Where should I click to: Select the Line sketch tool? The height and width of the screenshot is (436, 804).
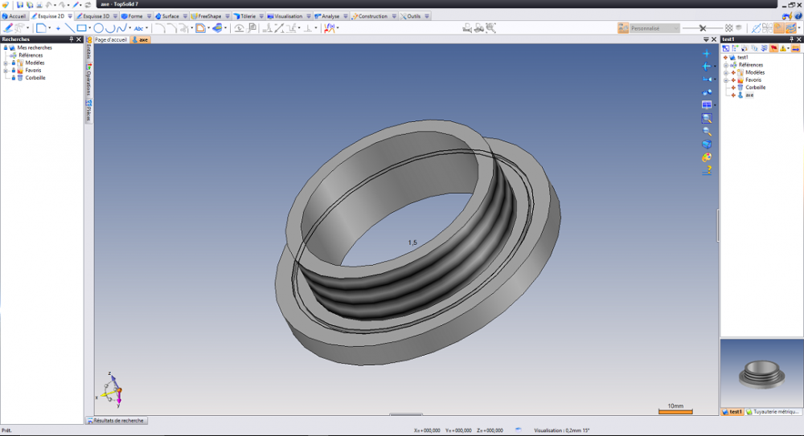69,28
